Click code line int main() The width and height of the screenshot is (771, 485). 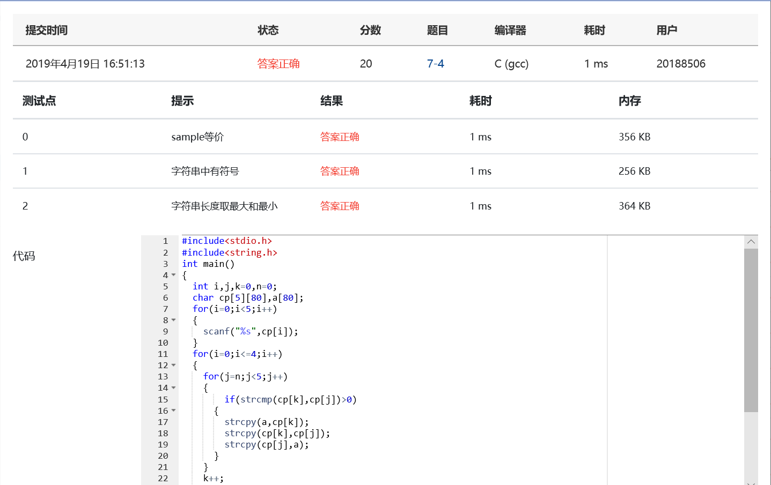(x=208, y=264)
